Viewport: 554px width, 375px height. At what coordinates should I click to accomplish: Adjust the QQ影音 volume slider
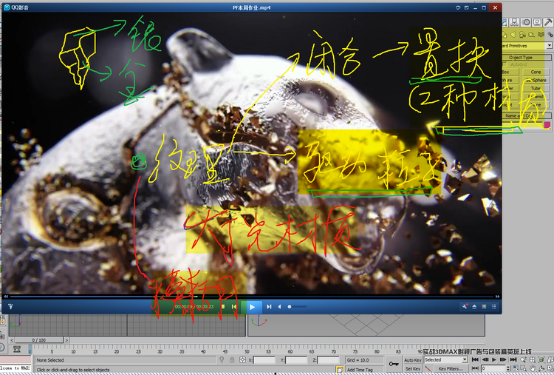pos(297,307)
